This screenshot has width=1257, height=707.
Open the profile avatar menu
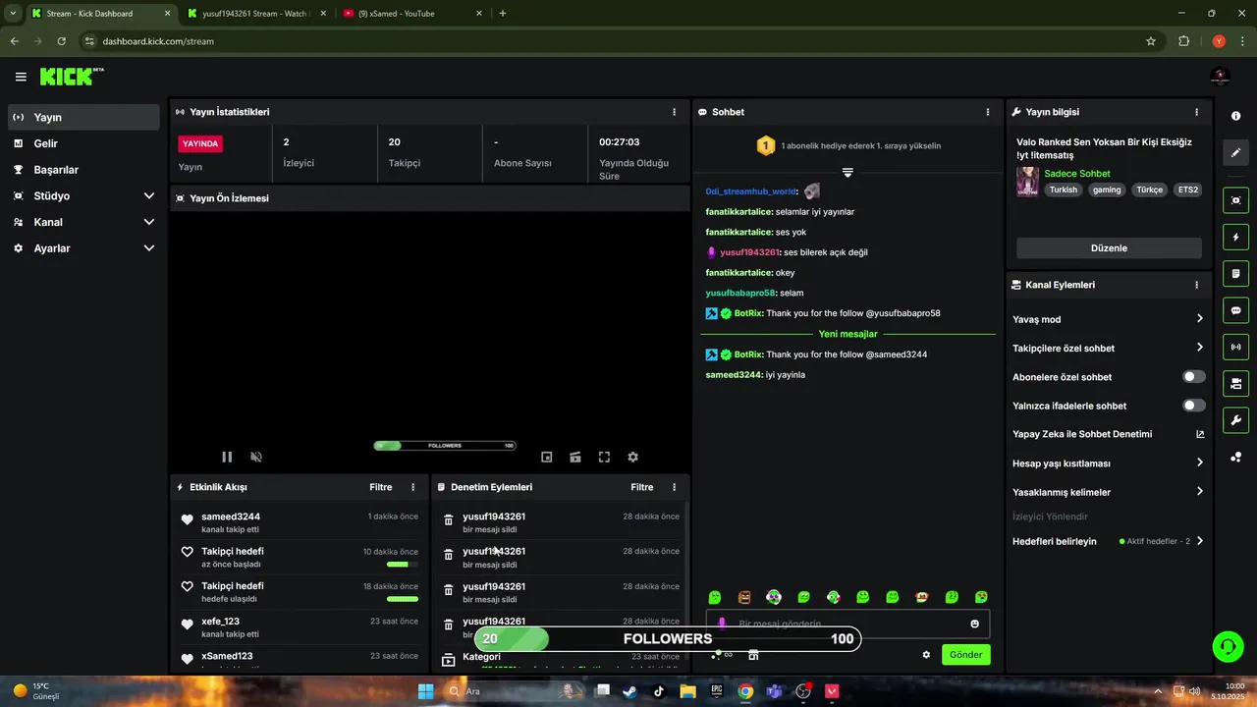click(1220, 77)
